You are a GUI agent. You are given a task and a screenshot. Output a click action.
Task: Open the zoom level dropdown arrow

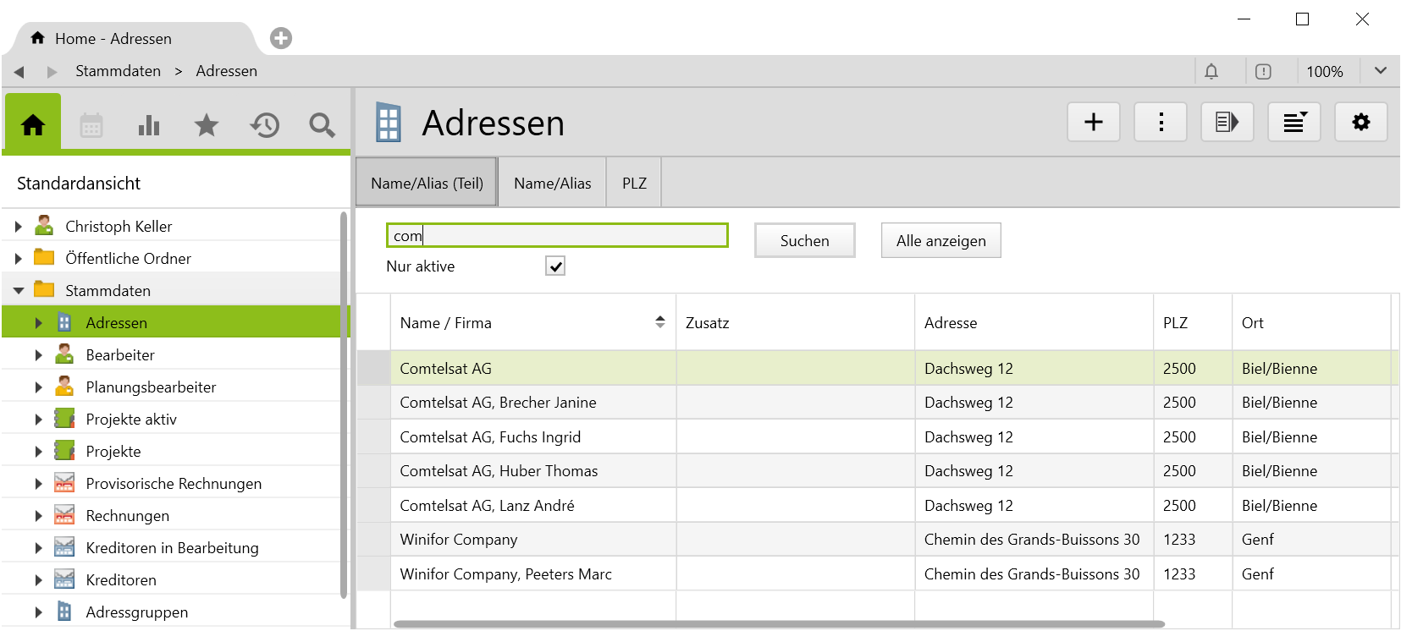pos(1380,71)
